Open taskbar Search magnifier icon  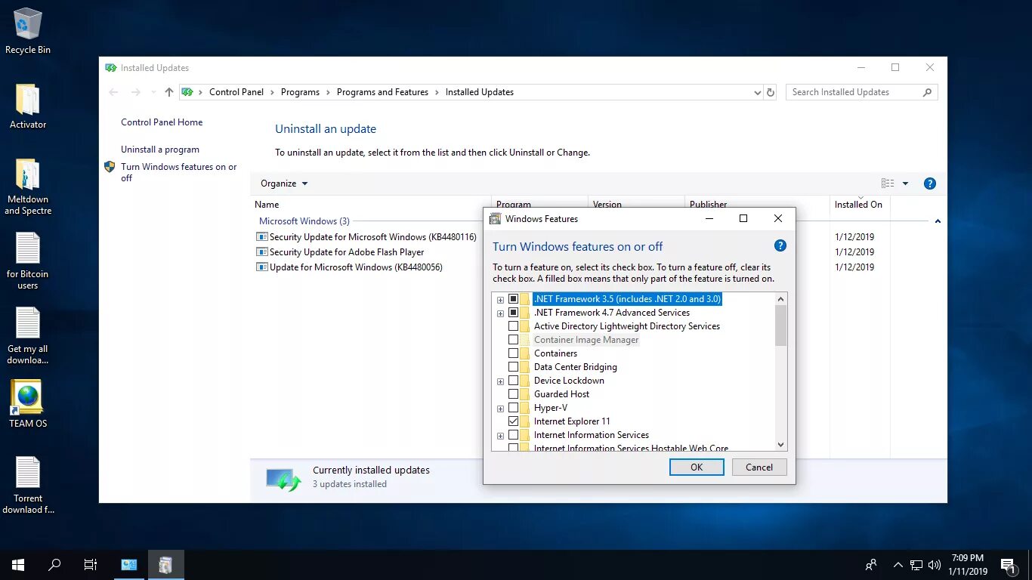(54, 565)
